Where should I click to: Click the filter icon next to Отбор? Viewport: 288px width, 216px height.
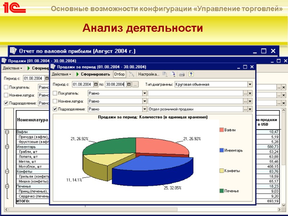pos(132,74)
